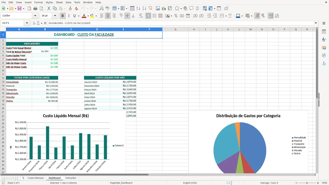Image resolution: width=329 pixels, height=185 pixels.
Task: Click the Export as PDF icon
Action: point(29,8)
